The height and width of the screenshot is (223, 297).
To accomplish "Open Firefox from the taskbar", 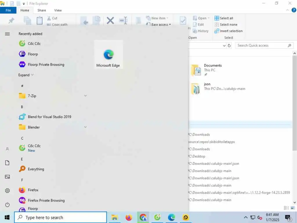I will tap(128, 217).
